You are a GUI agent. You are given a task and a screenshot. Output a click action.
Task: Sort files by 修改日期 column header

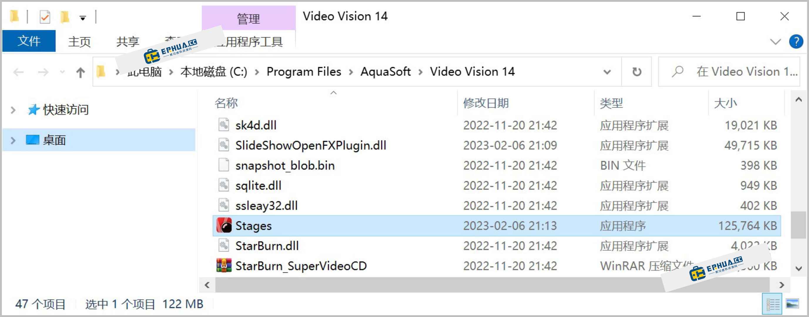click(486, 103)
